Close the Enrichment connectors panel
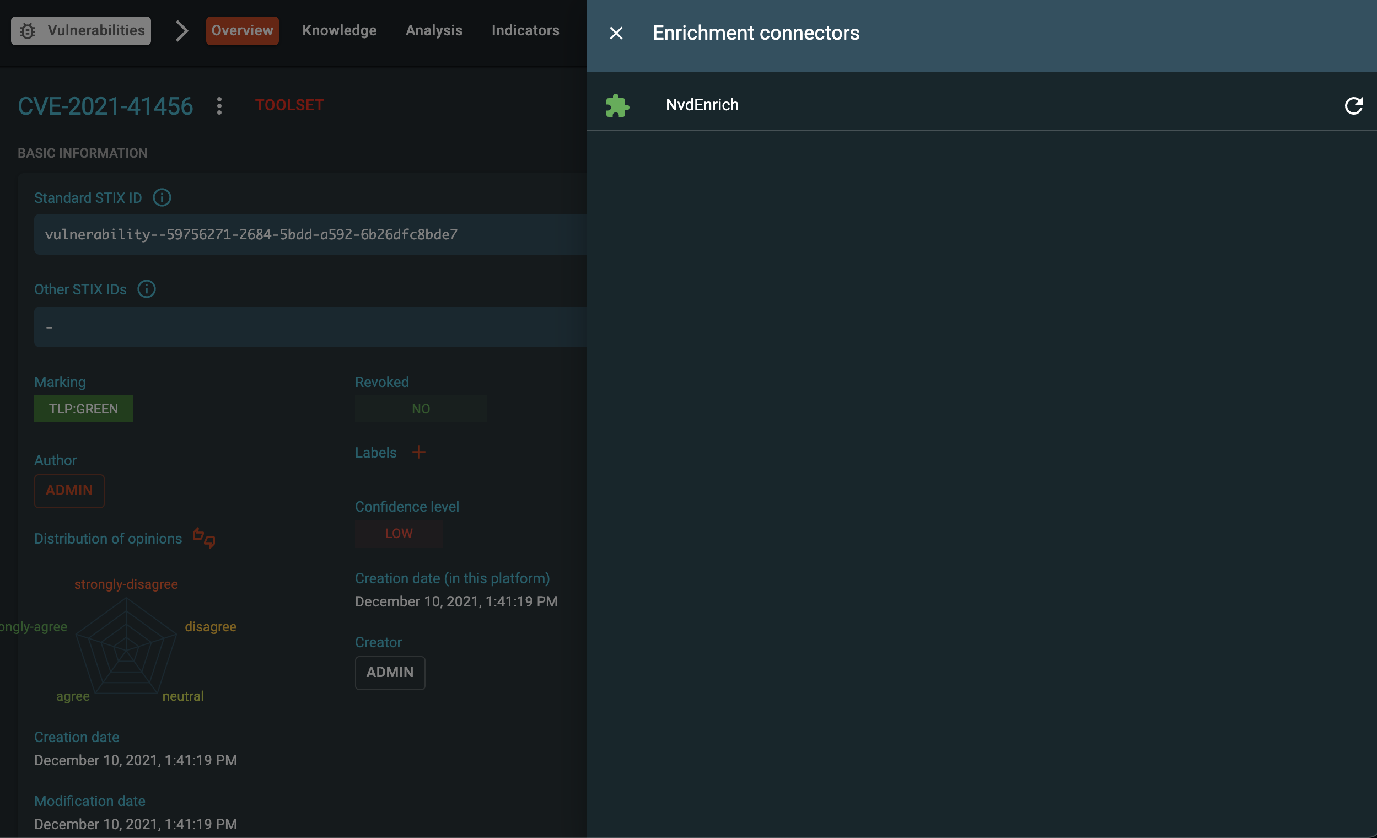 pyautogui.click(x=616, y=33)
